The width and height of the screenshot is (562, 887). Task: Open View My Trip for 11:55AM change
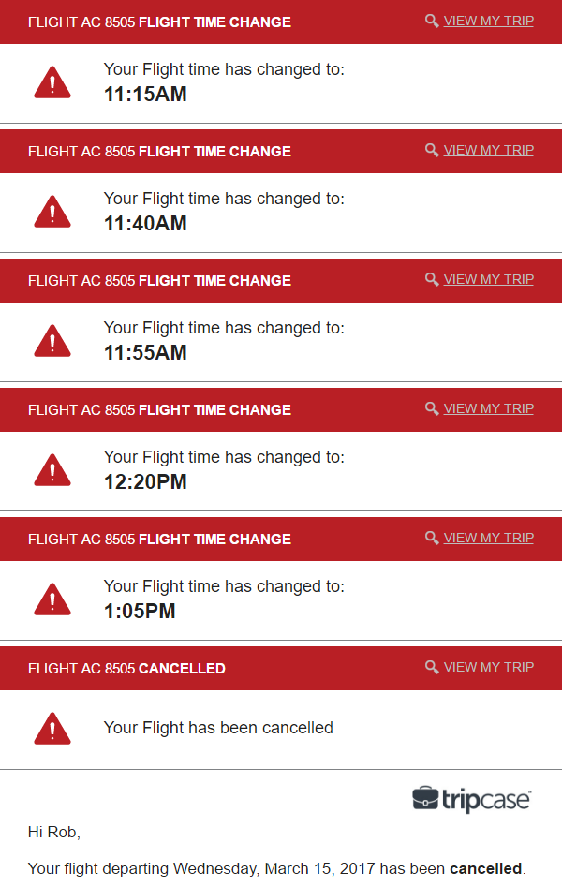pyautogui.click(x=488, y=279)
